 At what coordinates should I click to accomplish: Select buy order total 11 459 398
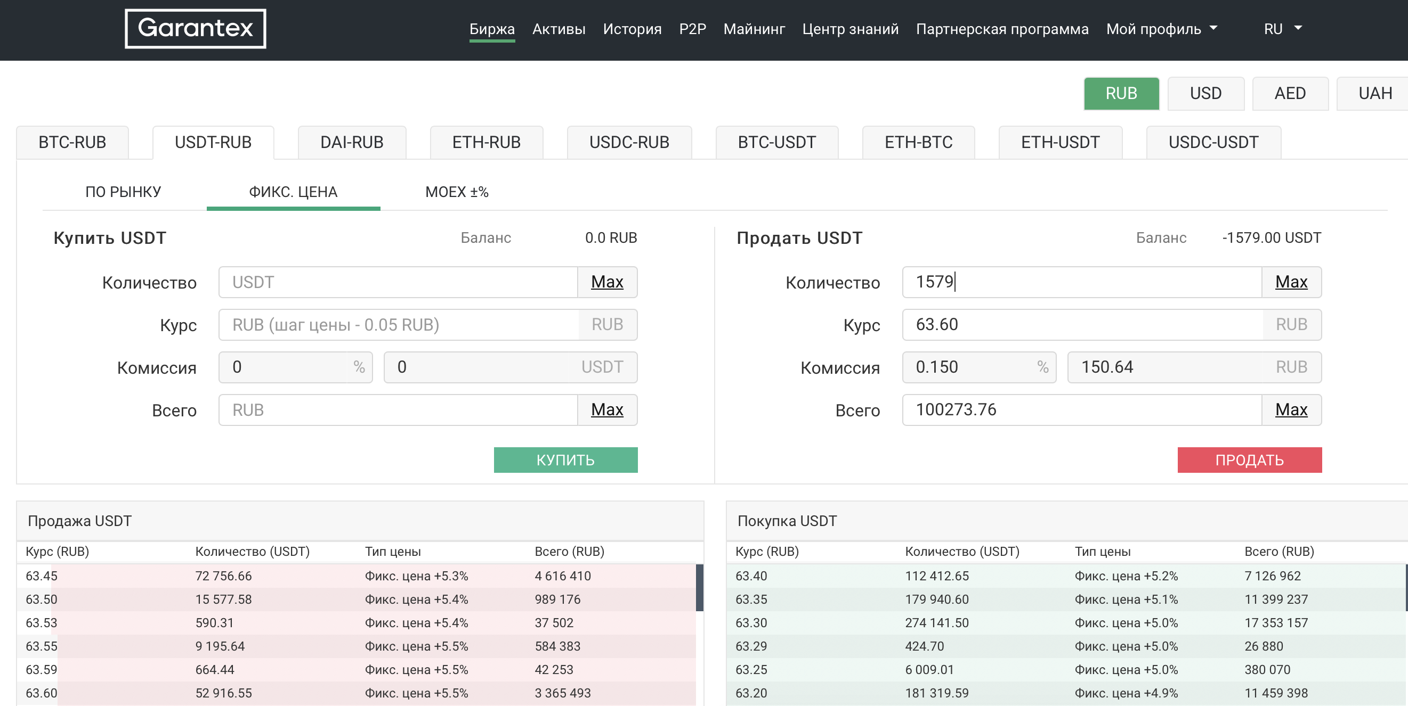click(1276, 693)
